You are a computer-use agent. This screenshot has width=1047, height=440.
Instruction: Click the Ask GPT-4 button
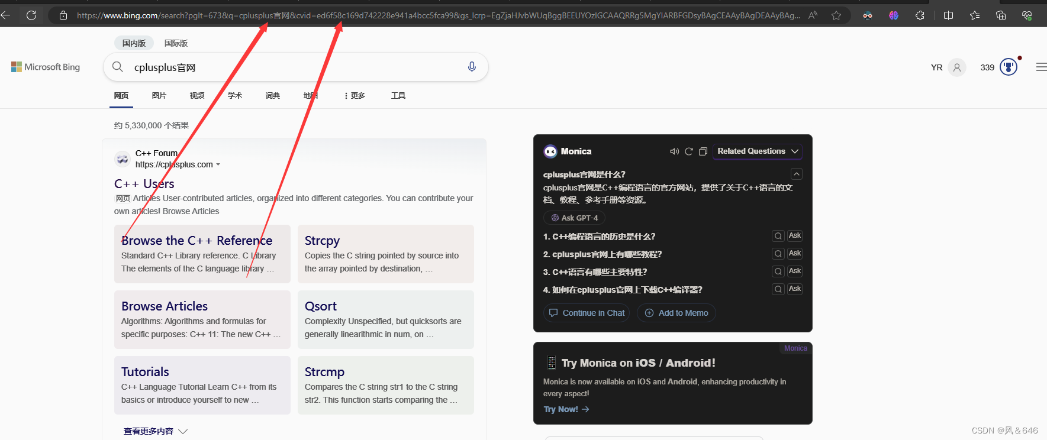point(574,218)
